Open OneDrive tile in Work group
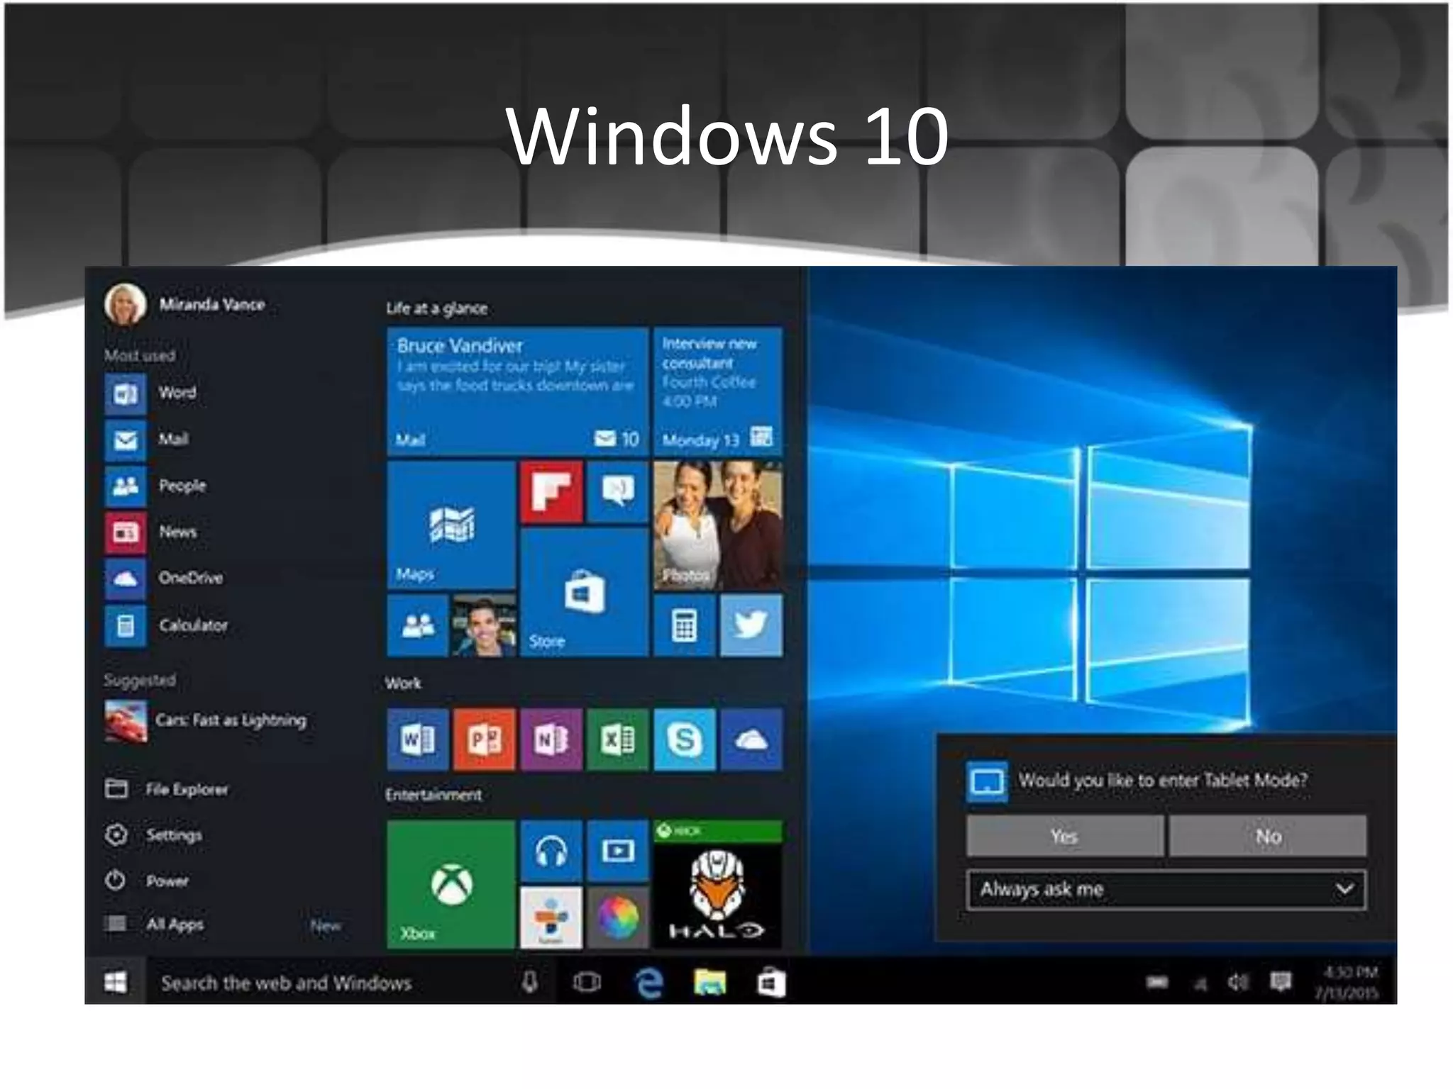1453x1089 pixels. (751, 739)
